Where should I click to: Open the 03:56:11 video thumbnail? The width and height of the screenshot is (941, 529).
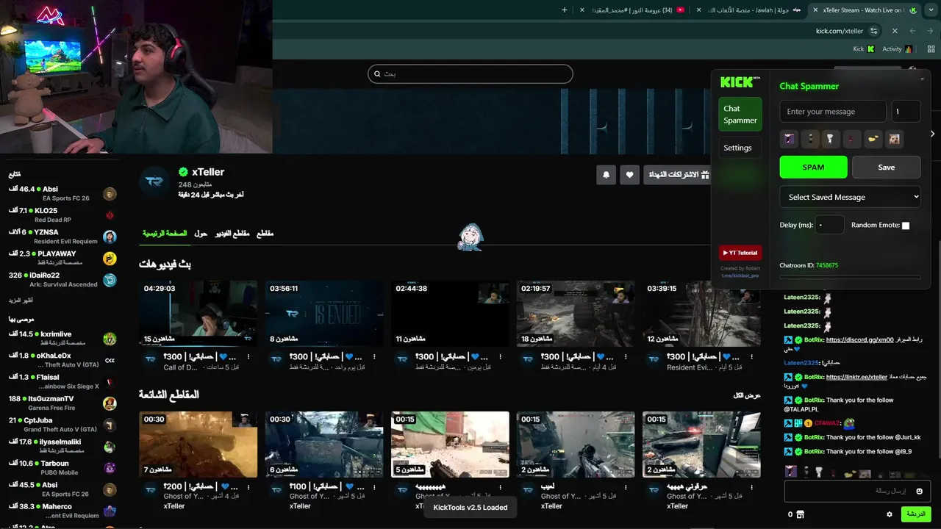(x=323, y=313)
